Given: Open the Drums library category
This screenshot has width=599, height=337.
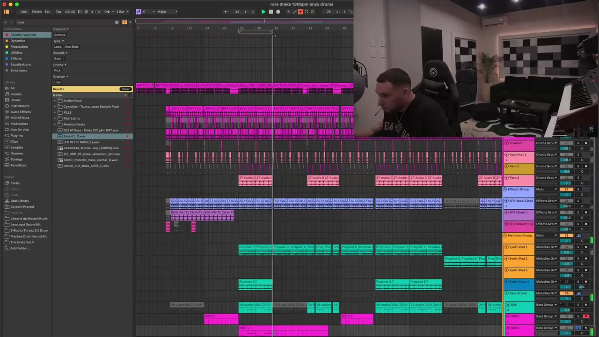Looking at the screenshot, I should [x=15, y=100].
